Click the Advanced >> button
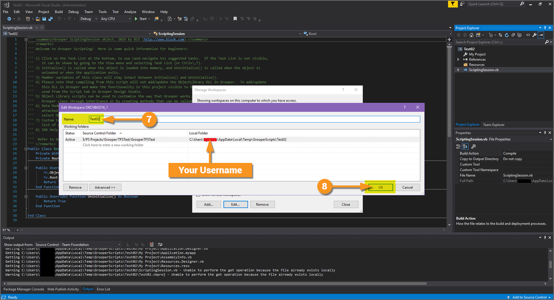554x300 pixels. pyautogui.click(x=105, y=188)
